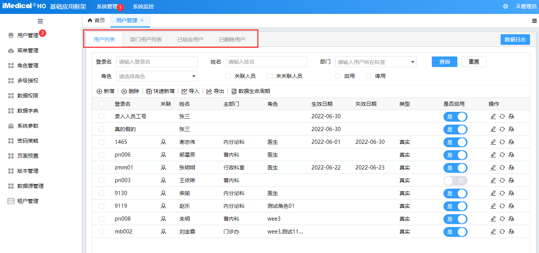Screen dimensions: 539x253
Task: Click the 登录名 input field
Action: click(157, 62)
